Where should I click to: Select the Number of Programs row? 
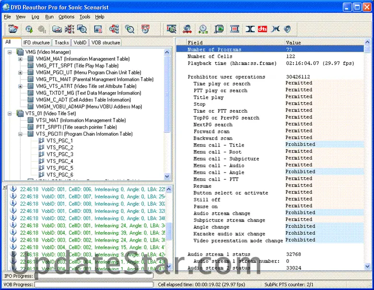(x=270, y=49)
